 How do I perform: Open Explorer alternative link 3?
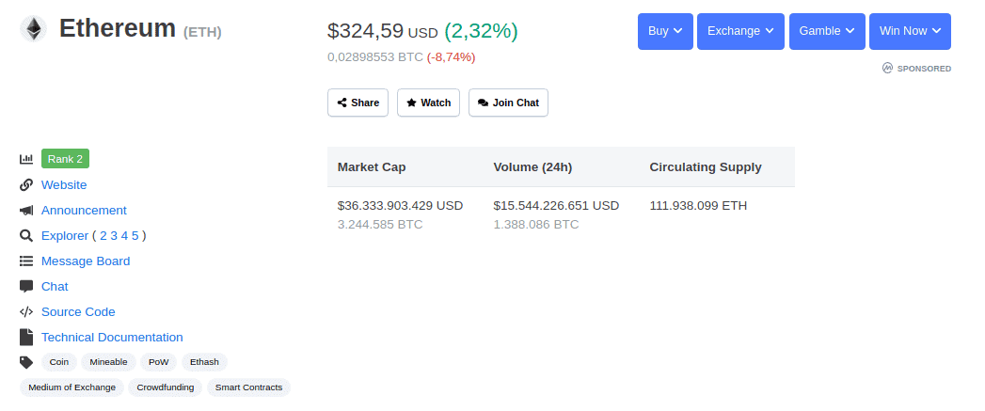pyautogui.click(x=114, y=236)
